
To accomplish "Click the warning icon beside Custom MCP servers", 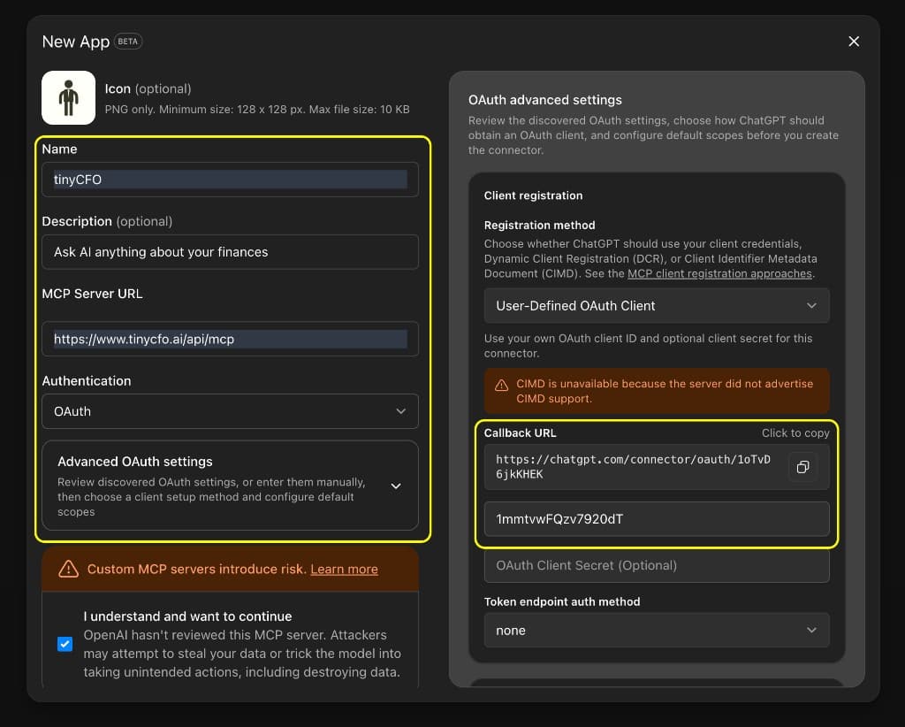I will coord(69,569).
